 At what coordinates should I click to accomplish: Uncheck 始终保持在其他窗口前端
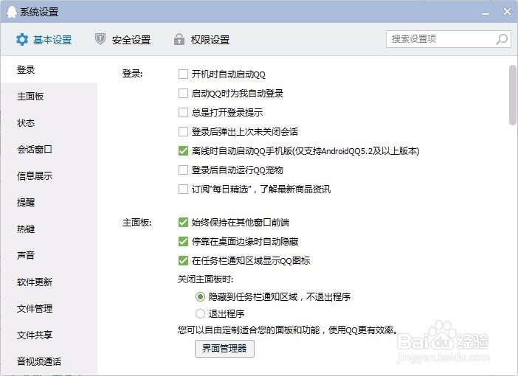[x=183, y=222]
